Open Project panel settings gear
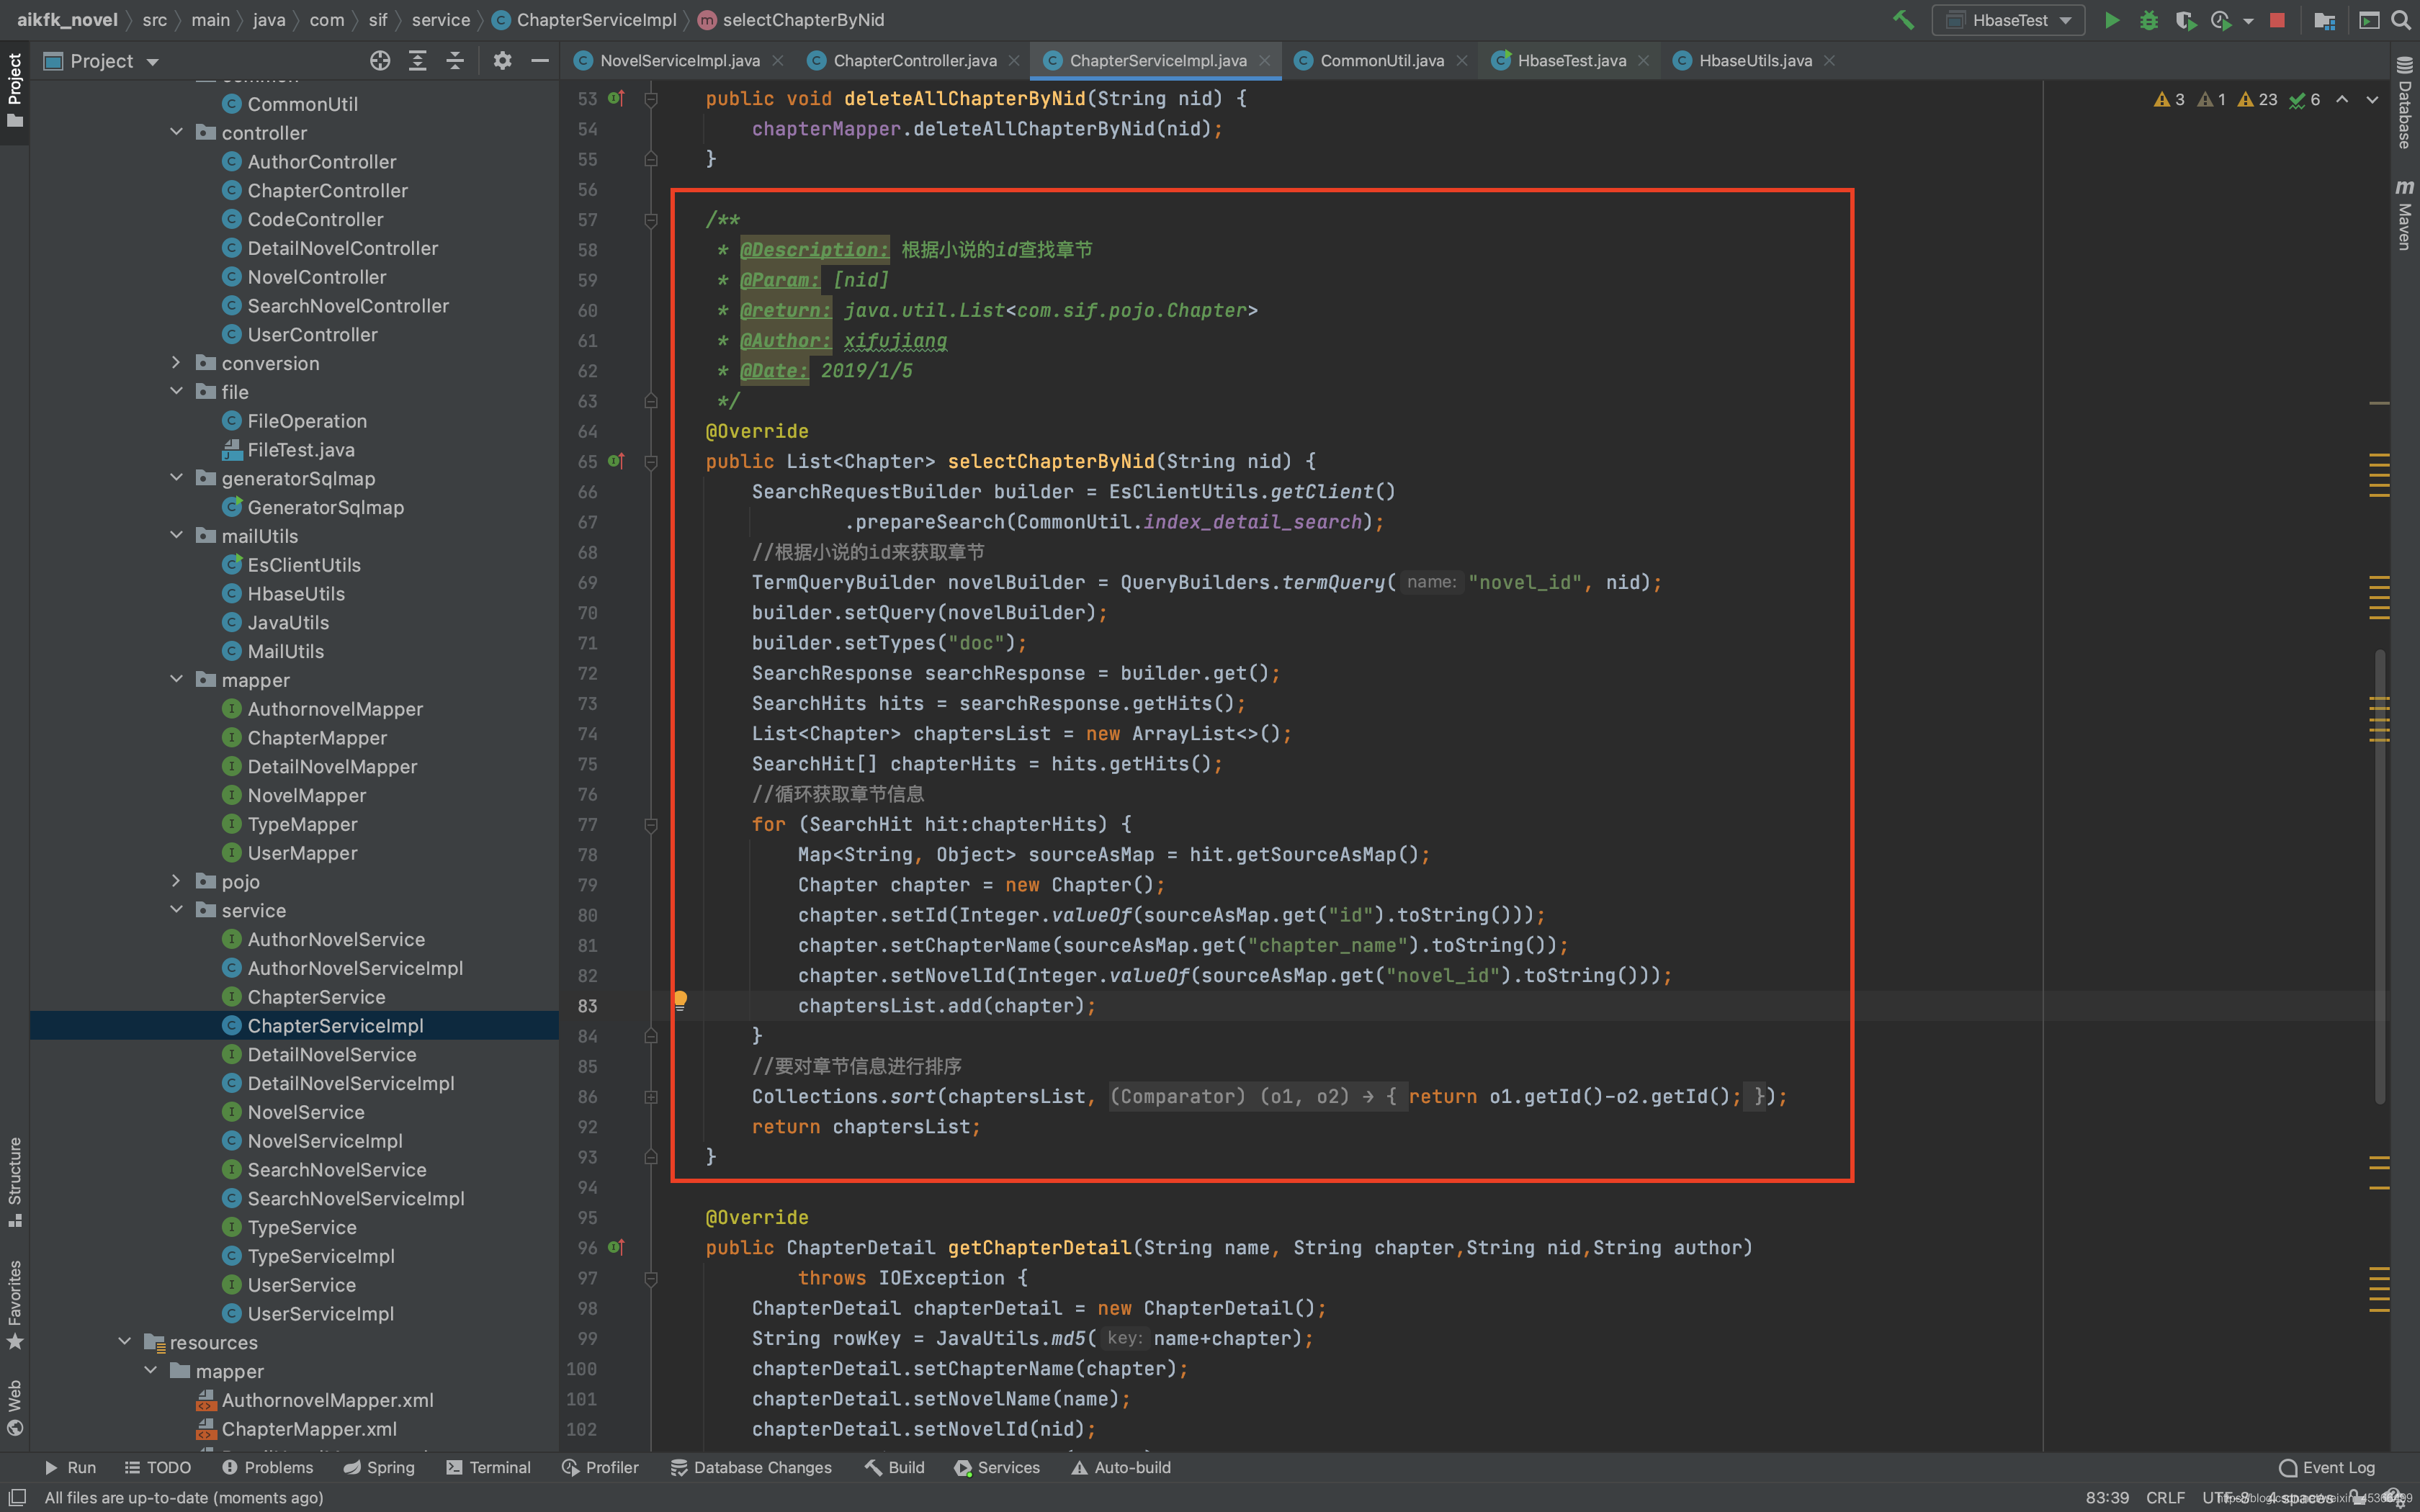2420x1512 pixels. 502,61
